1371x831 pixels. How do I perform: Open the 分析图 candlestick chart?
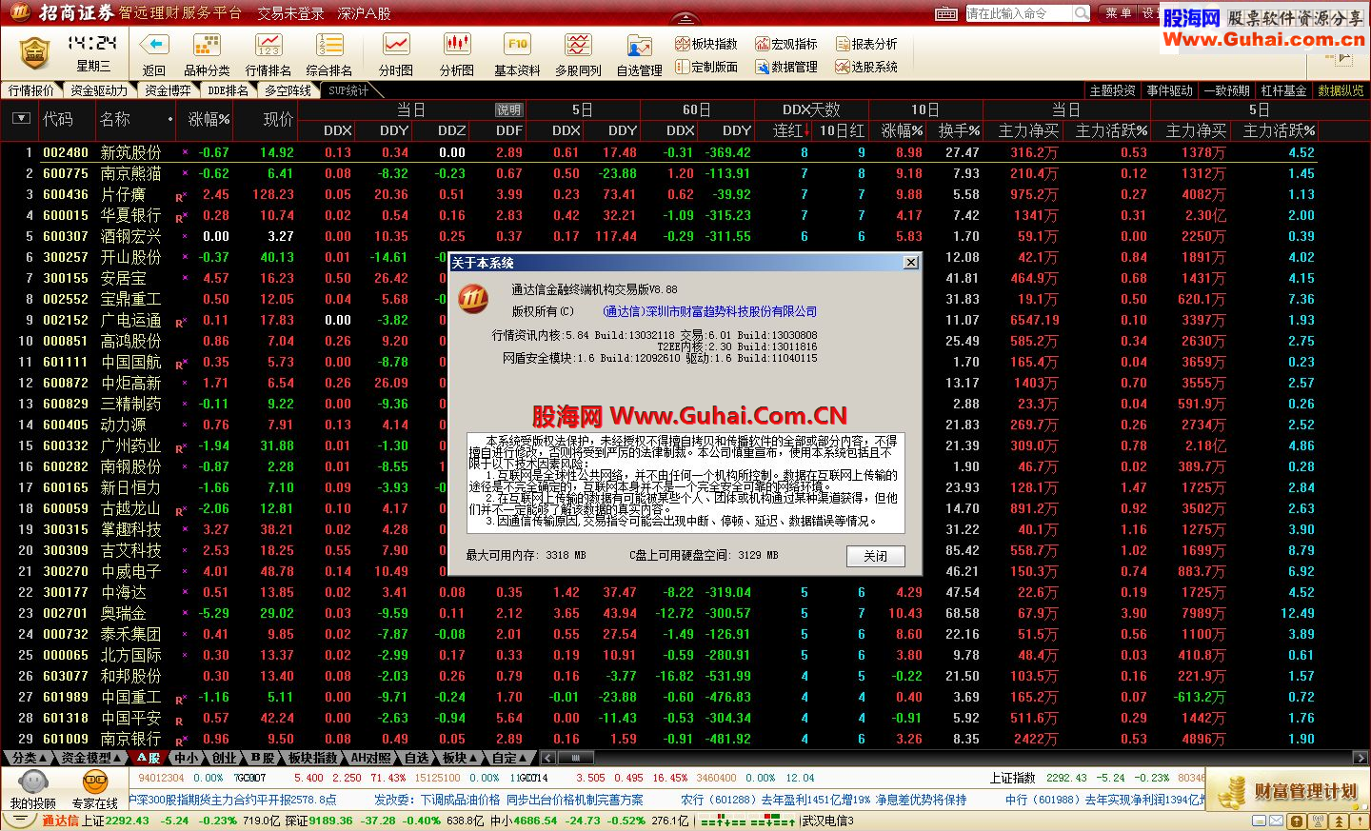(x=457, y=46)
